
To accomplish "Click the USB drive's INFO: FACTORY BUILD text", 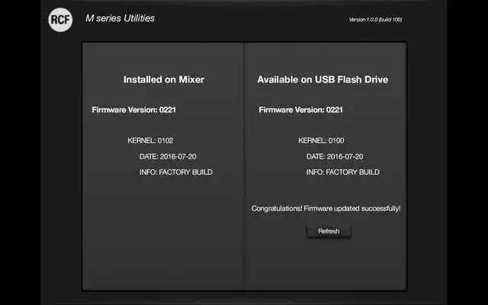I will [342, 172].
